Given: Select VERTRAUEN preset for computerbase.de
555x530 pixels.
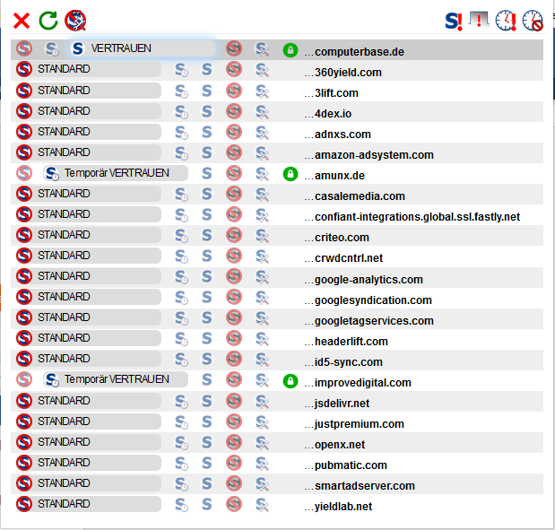Looking at the screenshot, I should click(142, 48).
